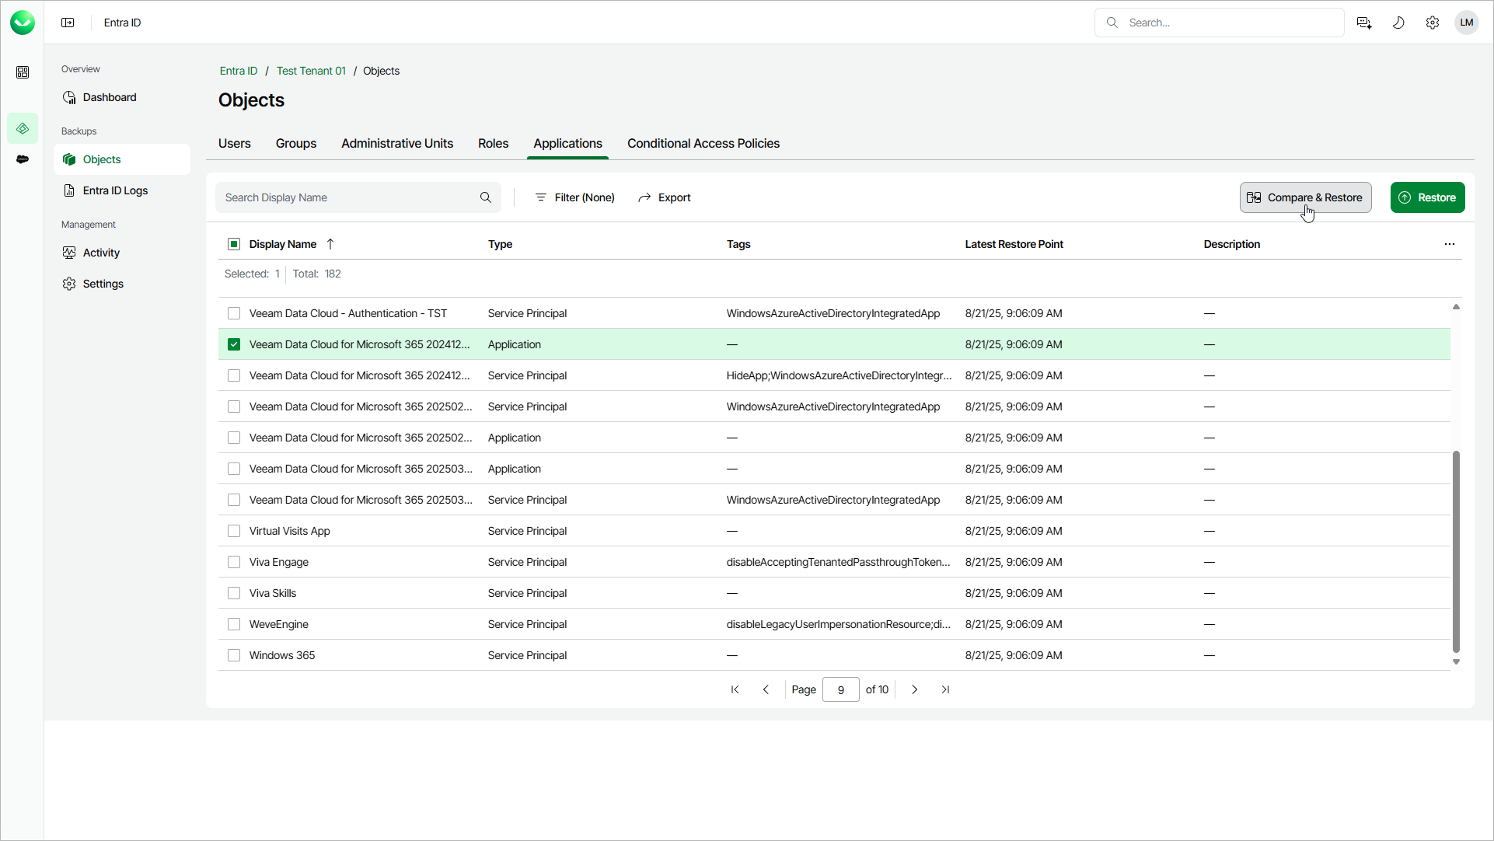Toggle the sidebar collapse icon
Screen dimensions: 1494x841
point(68,23)
